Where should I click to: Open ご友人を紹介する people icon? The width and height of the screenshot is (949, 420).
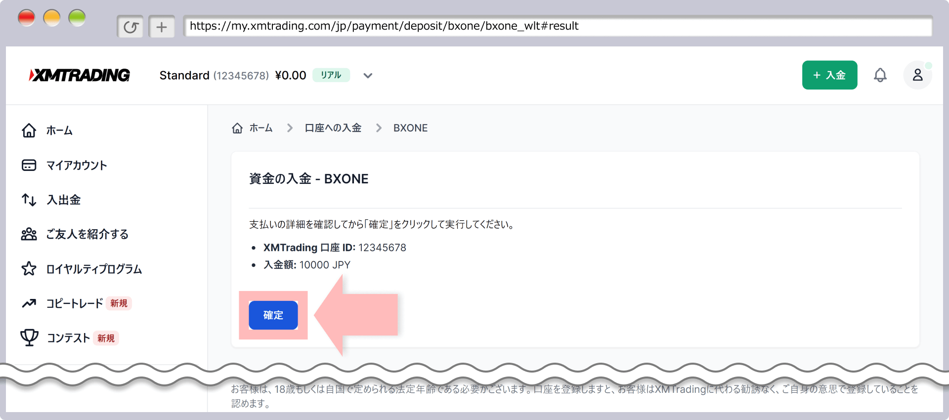[29, 234]
